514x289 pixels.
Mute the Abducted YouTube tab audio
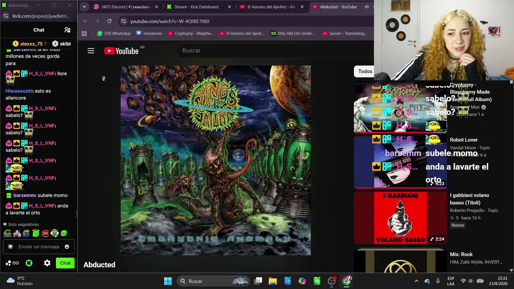point(367,7)
